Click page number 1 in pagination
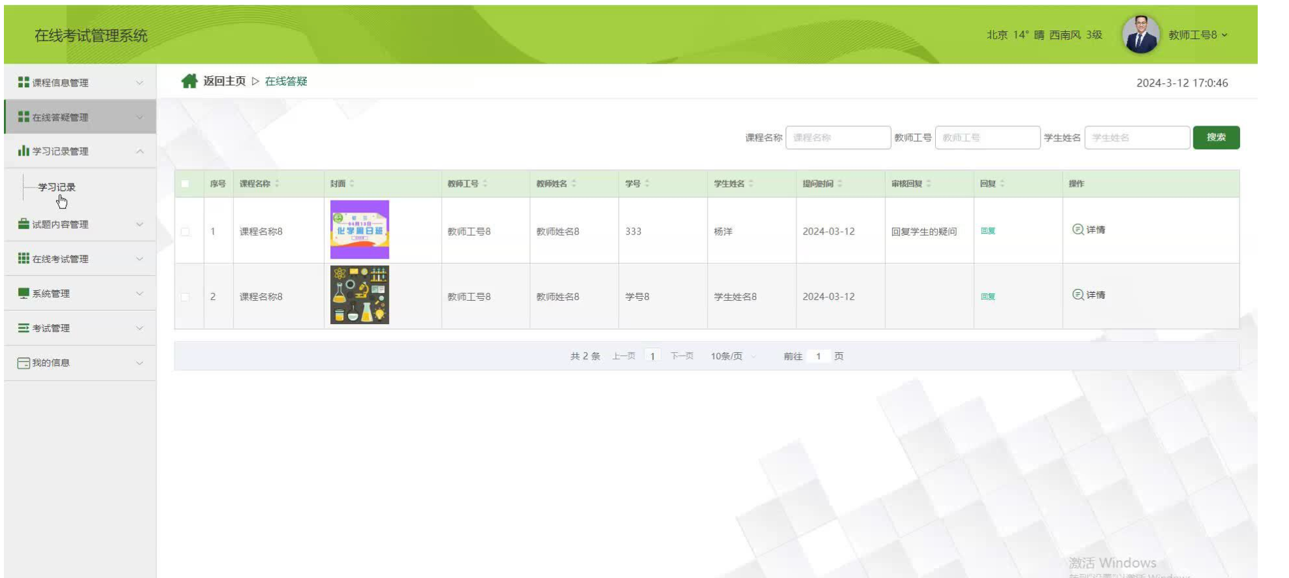Screen dimensions: 1289x578 652,356
